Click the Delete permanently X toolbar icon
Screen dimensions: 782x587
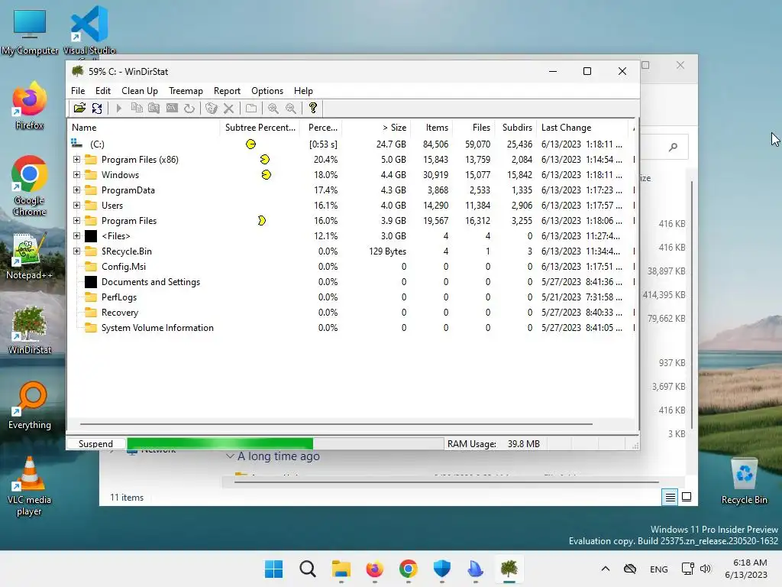[x=229, y=108]
